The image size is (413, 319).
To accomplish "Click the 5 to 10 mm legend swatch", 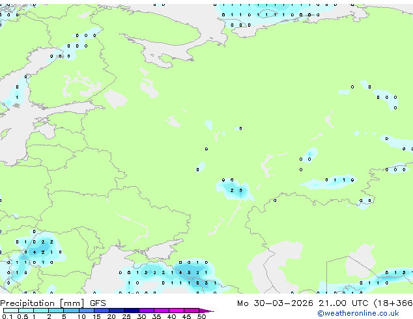I will click(x=72, y=311).
